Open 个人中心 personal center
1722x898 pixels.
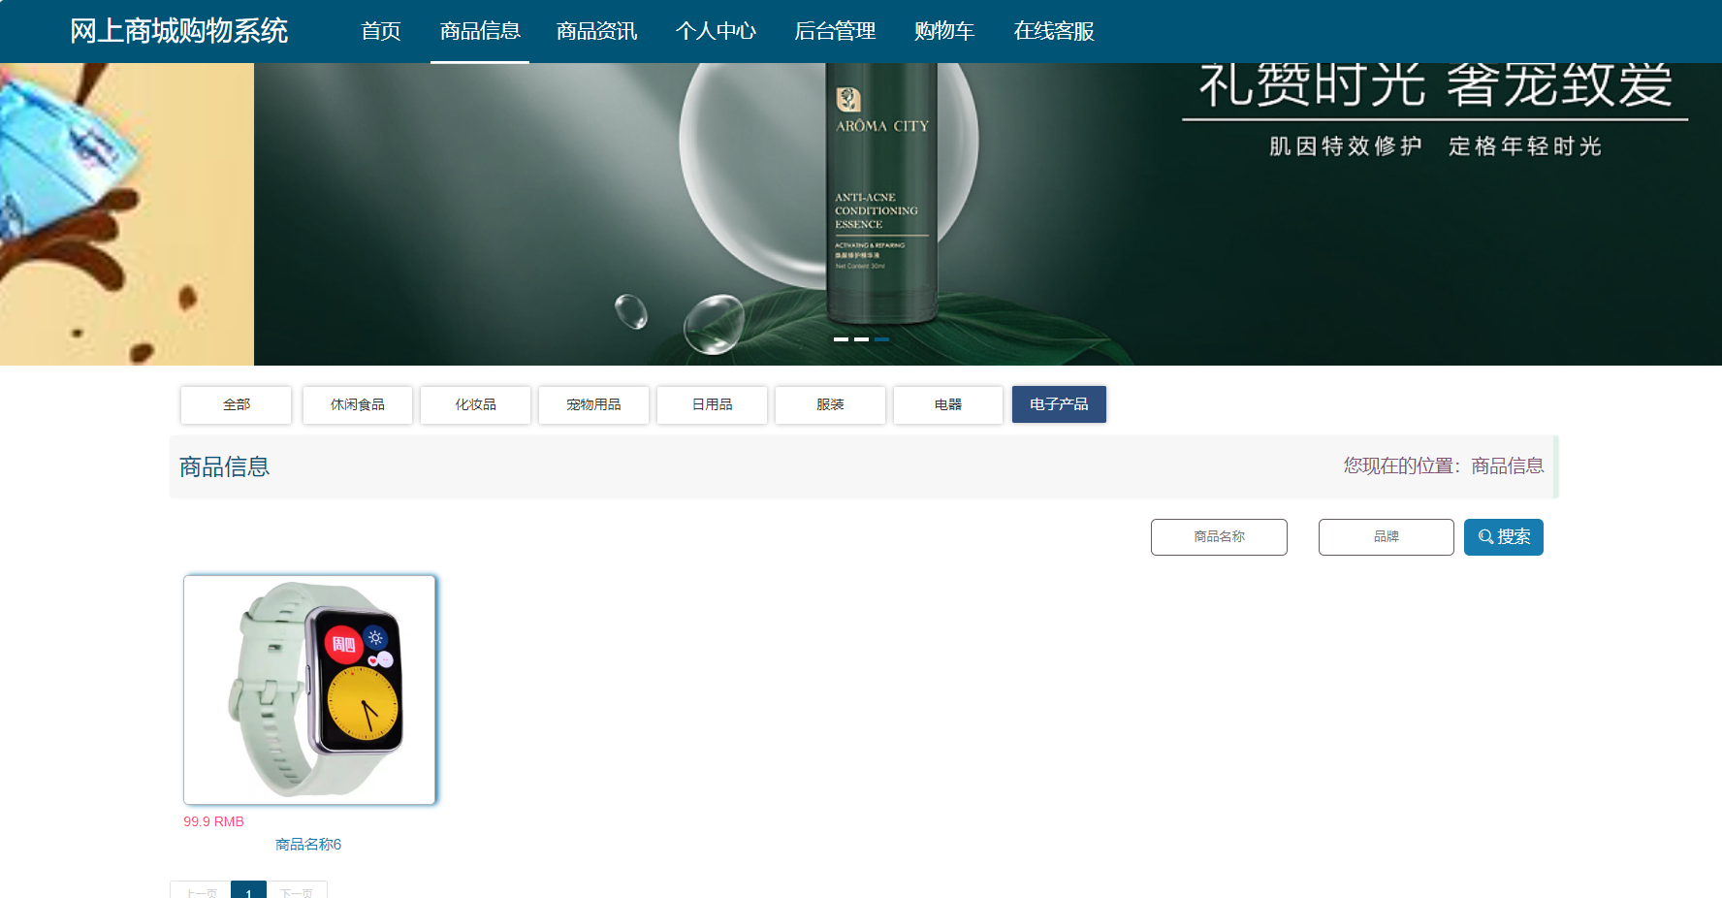(x=716, y=31)
